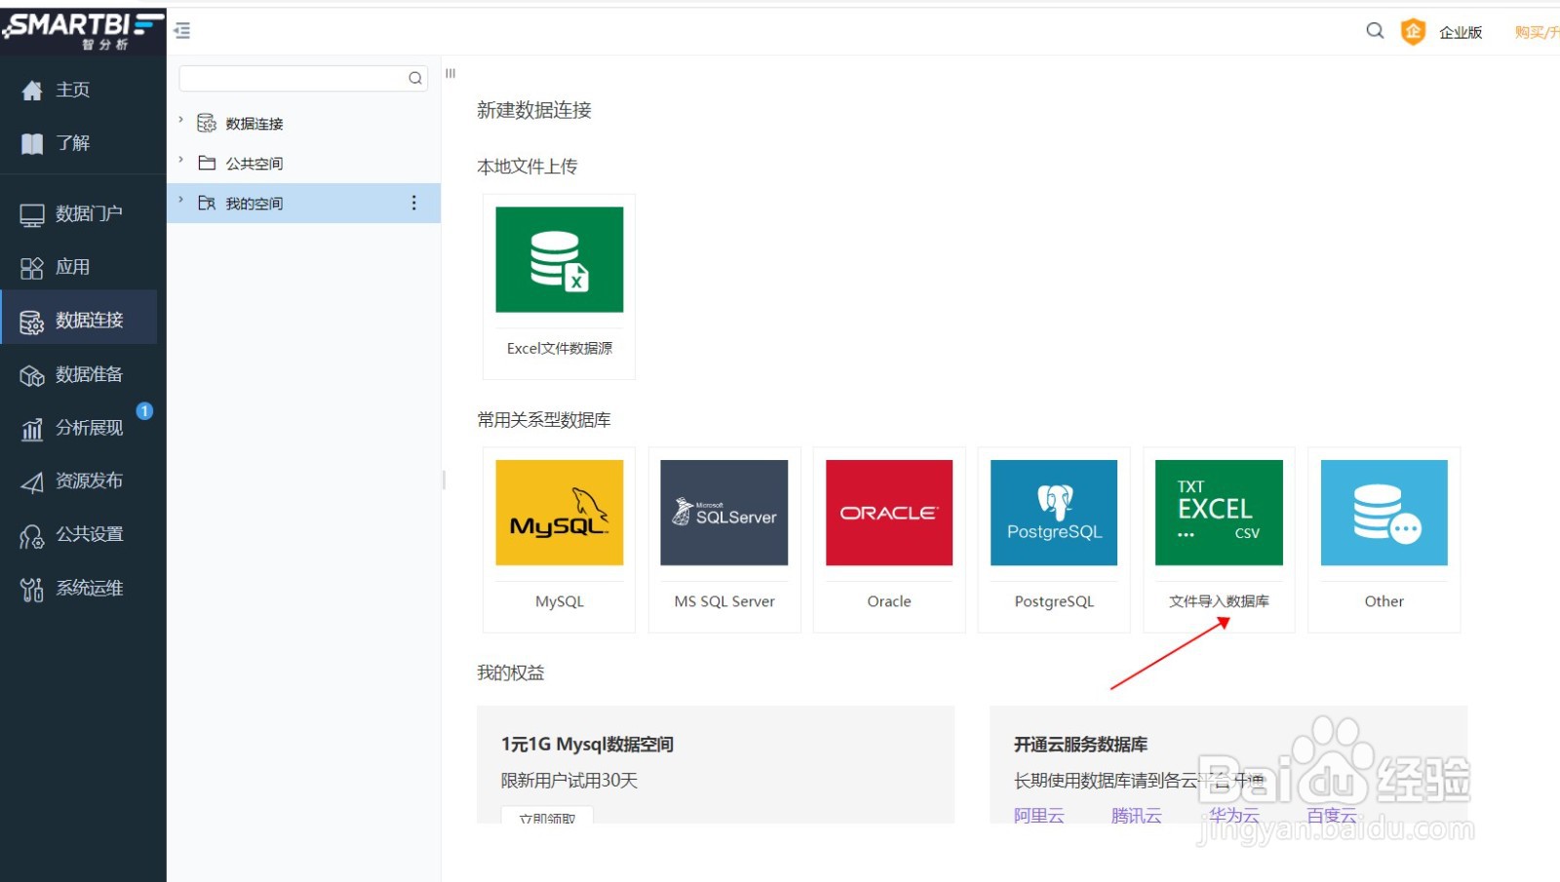Screen dimensions: 1560x882
Task: Choose the MySQL database icon
Action: point(560,513)
